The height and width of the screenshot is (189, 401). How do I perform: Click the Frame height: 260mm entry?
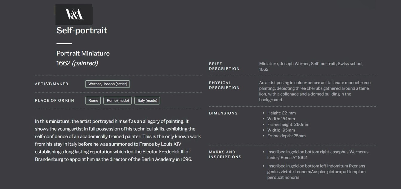tap(288, 125)
